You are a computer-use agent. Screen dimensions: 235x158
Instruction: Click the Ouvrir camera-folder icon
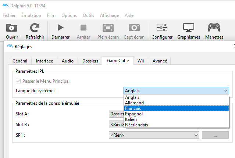click(12, 28)
